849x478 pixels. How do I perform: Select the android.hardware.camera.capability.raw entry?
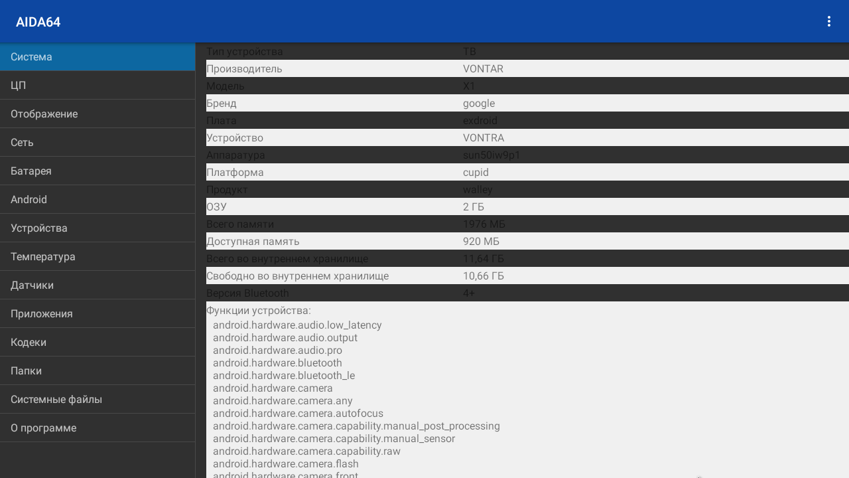pos(306,451)
